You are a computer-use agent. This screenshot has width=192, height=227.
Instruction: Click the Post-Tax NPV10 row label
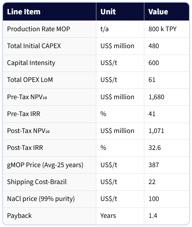click(28, 131)
